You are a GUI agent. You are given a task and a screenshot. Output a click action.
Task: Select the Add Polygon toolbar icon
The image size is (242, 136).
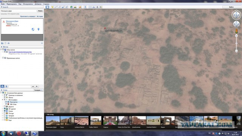[56, 7]
